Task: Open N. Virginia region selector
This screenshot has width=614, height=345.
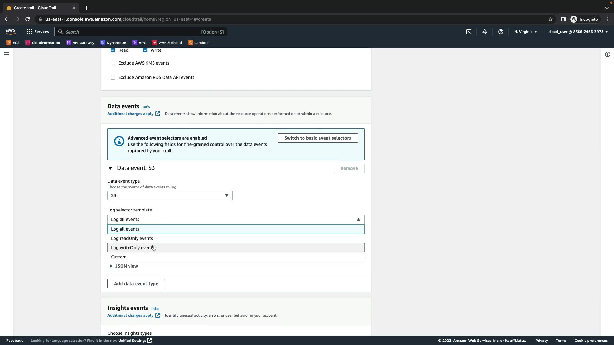Action: (x=525, y=32)
